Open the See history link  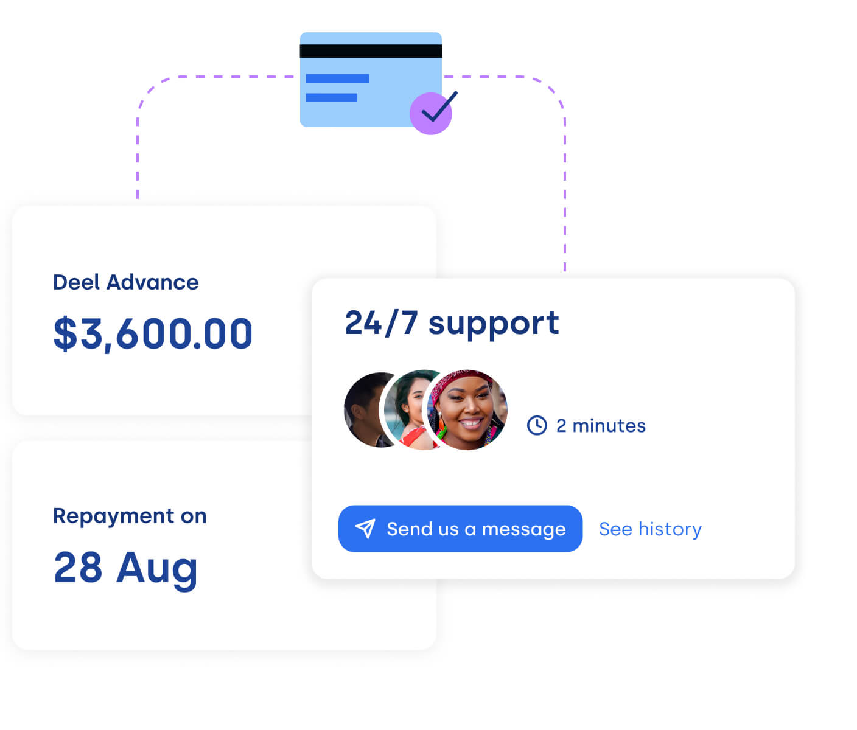point(650,529)
